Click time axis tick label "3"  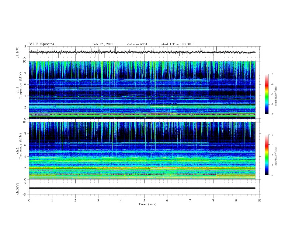point(98,200)
